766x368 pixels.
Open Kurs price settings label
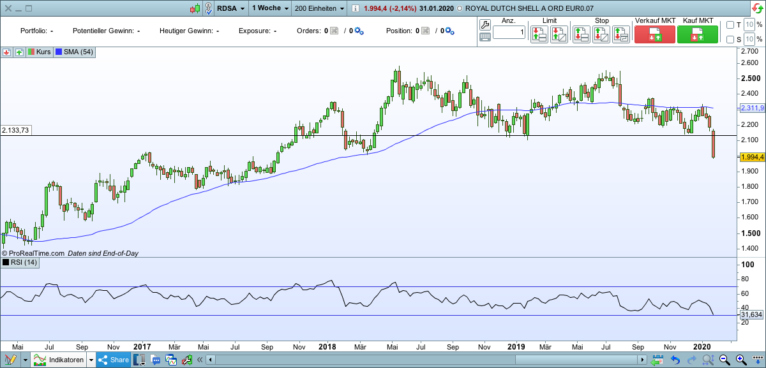[x=39, y=53]
